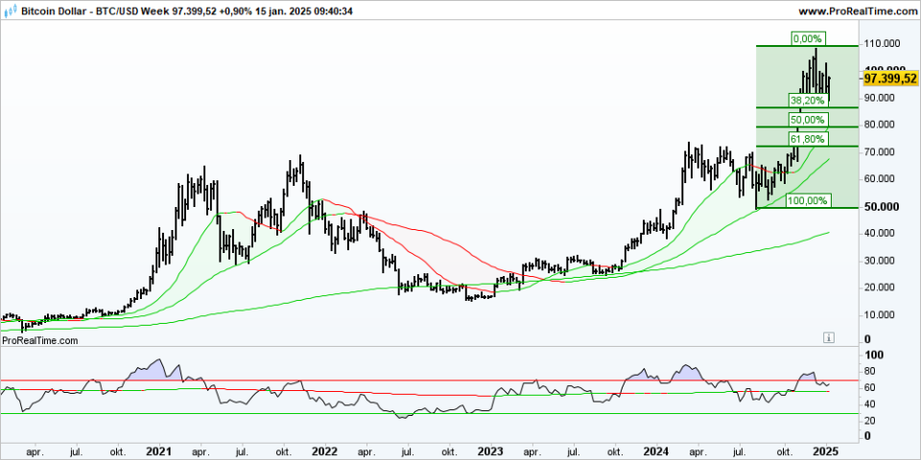This screenshot has width=921, height=460.
Task: Select the 0,00% Fibonacci level label
Action: click(x=809, y=38)
